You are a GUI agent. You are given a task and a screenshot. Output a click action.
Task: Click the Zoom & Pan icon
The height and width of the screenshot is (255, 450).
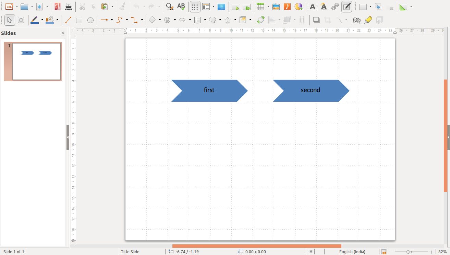click(21, 20)
